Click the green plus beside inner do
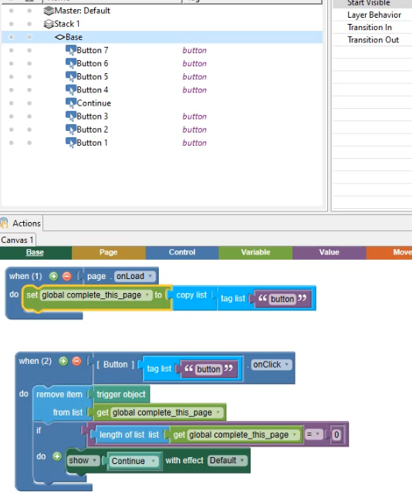The width and height of the screenshot is (412, 498). click(x=57, y=456)
